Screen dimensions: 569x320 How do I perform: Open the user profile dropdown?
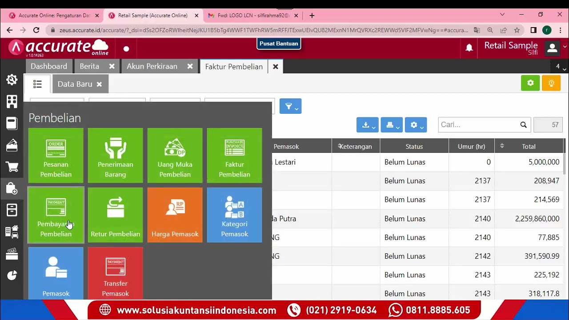(556, 48)
